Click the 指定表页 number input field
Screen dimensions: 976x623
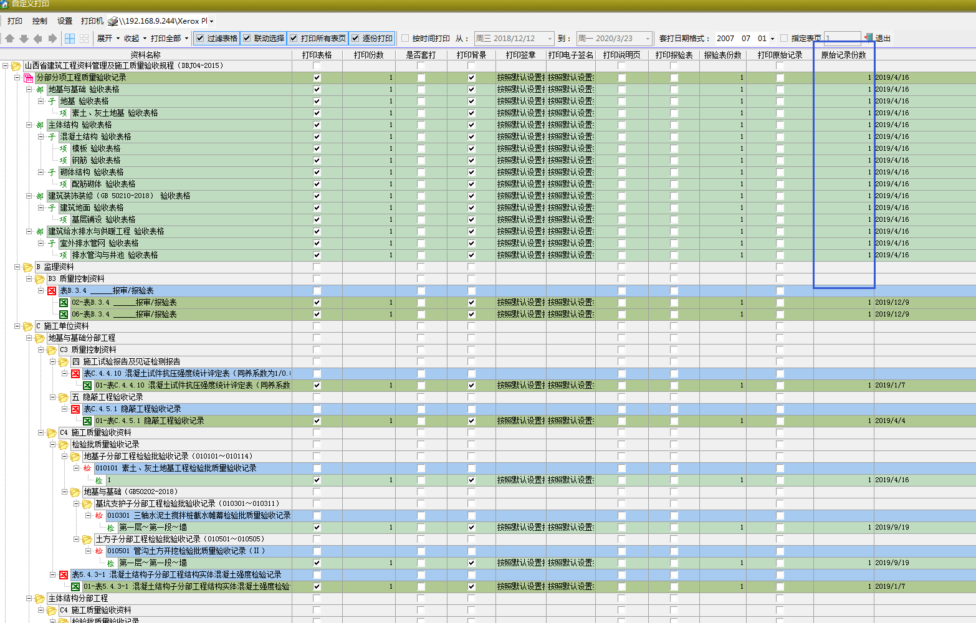pos(843,39)
